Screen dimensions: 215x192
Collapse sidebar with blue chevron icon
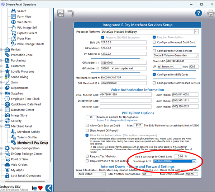point(49,188)
